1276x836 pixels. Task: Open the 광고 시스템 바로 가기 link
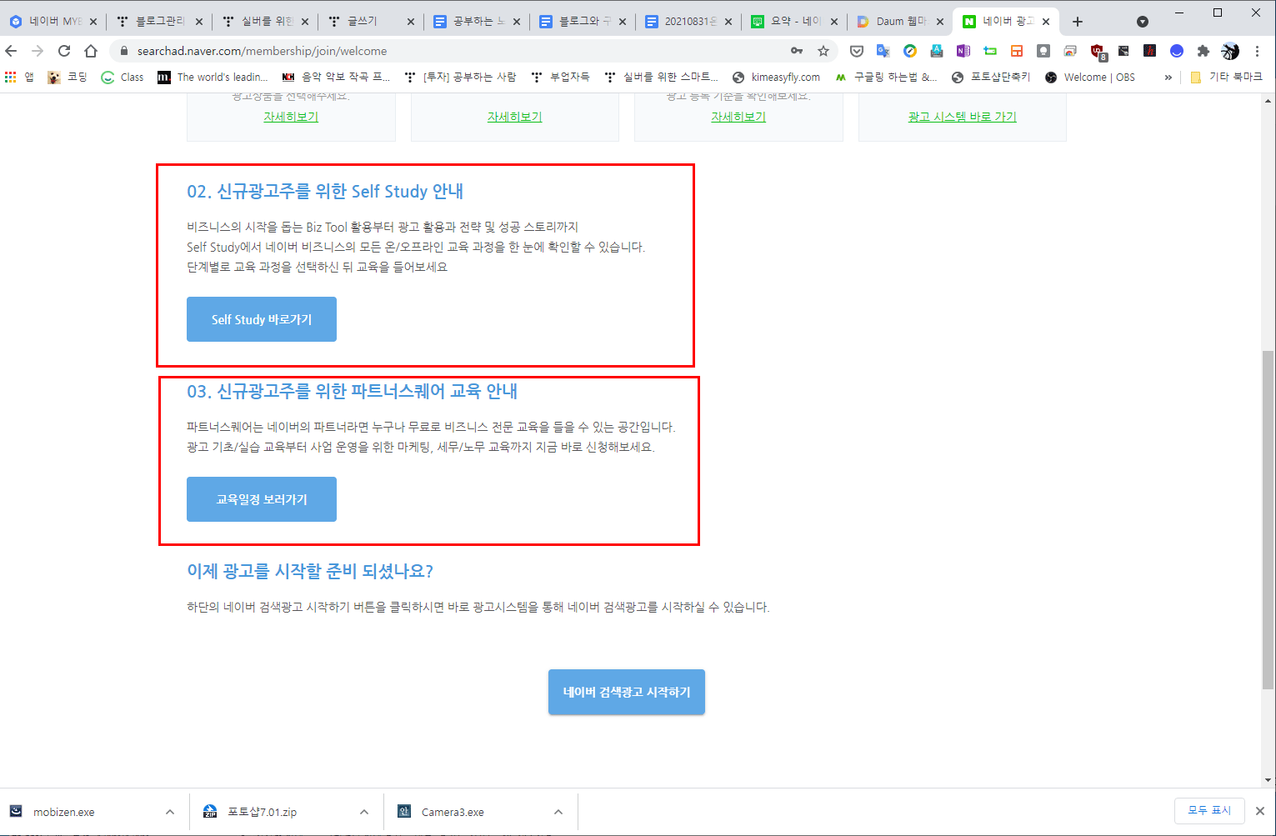point(962,117)
